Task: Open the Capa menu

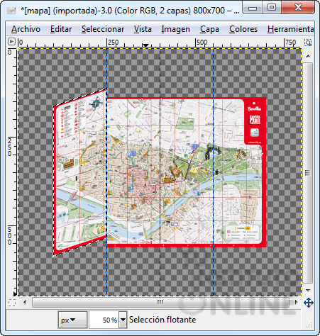Action: pos(209,29)
